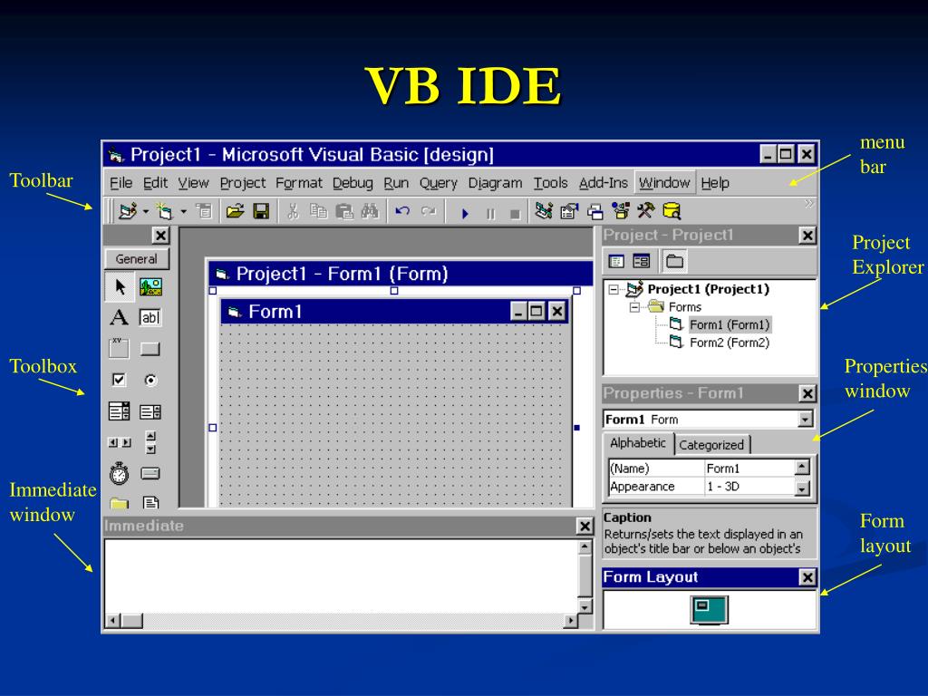Expand toolbar overflow chevron at the toolbar end

click(x=808, y=204)
